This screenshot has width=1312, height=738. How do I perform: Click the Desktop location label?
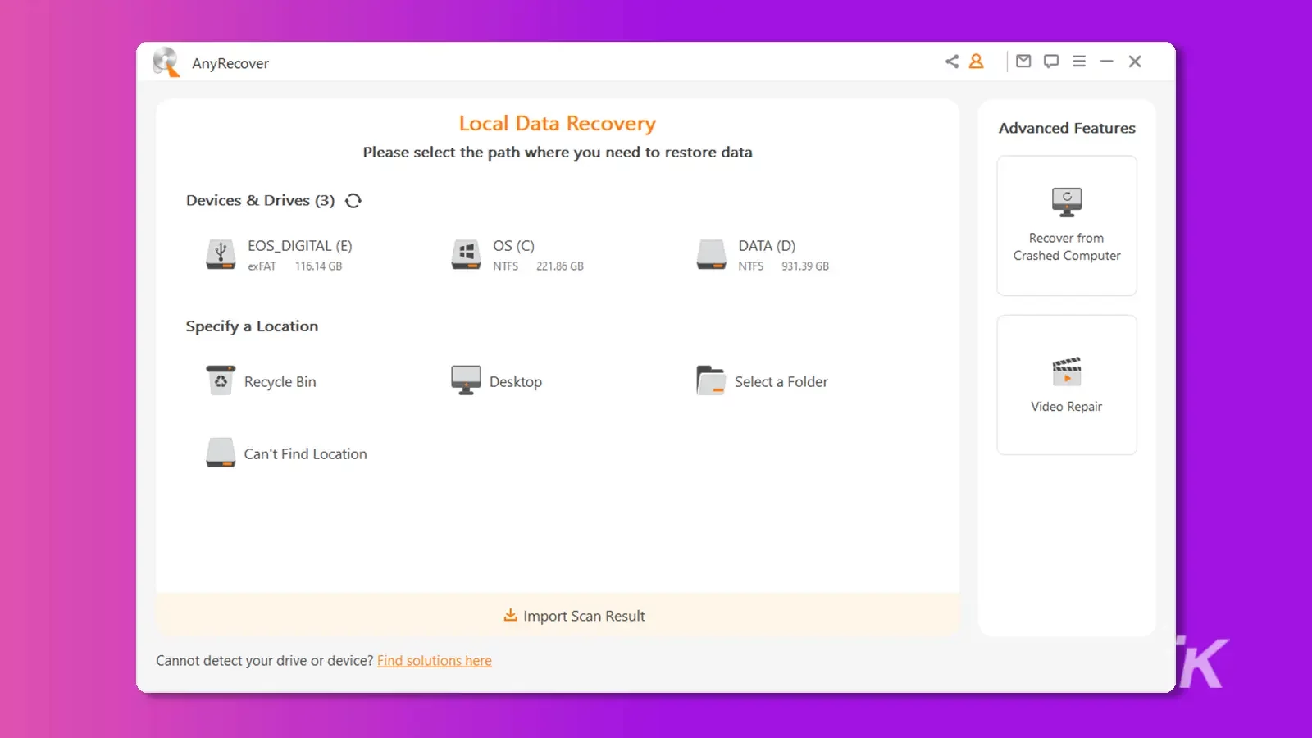[516, 382]
